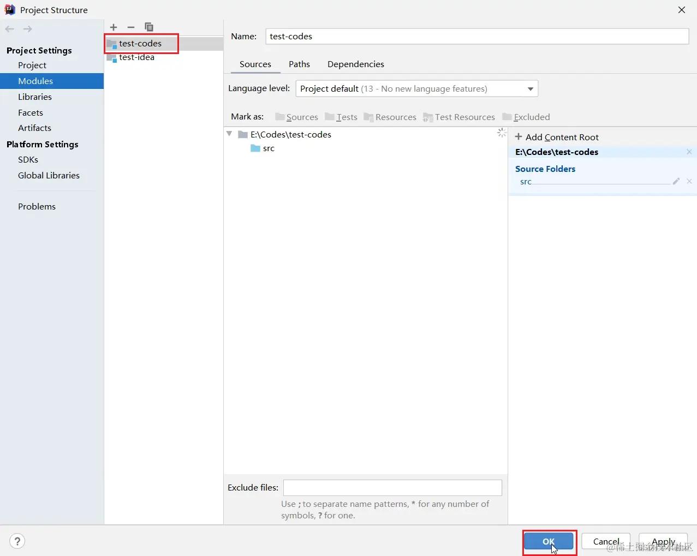Click the Apply button
Screen dimensions: 697x556
pyautogui.click(x=663, y=541)
